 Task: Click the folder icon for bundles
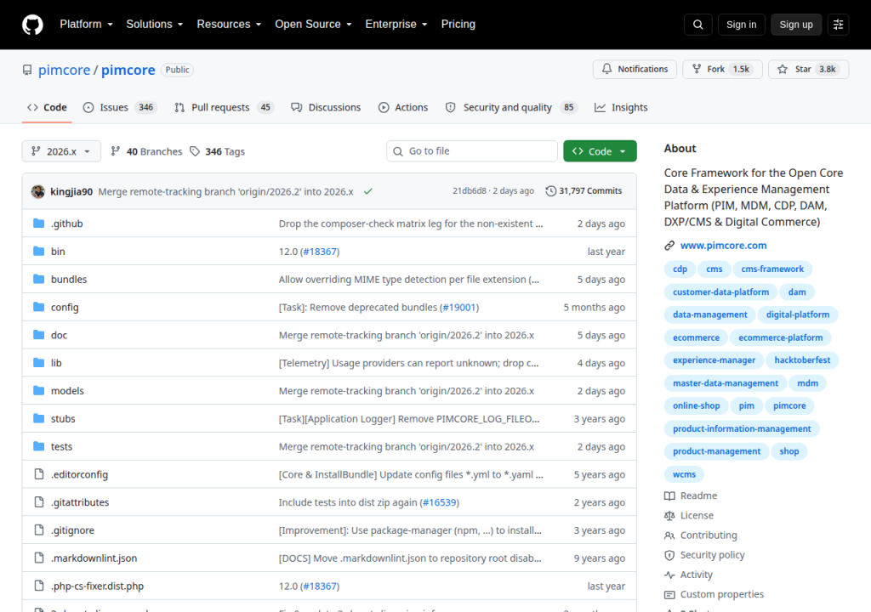38,279
